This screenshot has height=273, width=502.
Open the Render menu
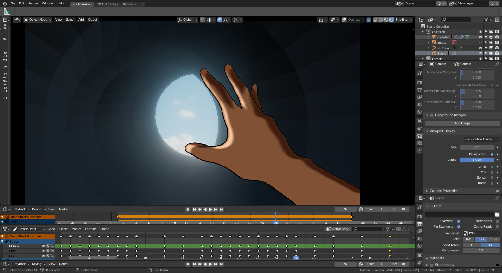(33, 3)
